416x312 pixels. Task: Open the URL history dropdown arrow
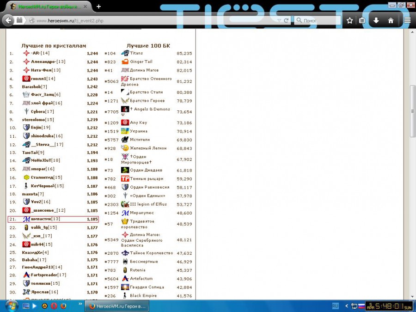tap(279, 20)
